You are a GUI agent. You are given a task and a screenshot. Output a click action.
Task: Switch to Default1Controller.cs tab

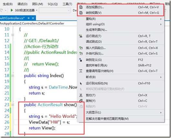click(x=12, y=18)
